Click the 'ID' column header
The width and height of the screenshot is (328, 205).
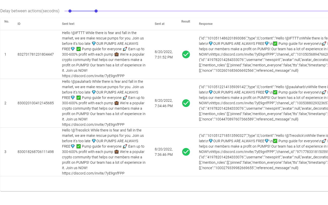[19, 24]
